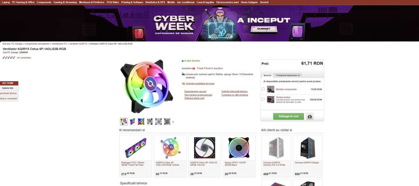Open the Componente menu in top navigation
419x186 pixels.
click(x=44, y=2)
